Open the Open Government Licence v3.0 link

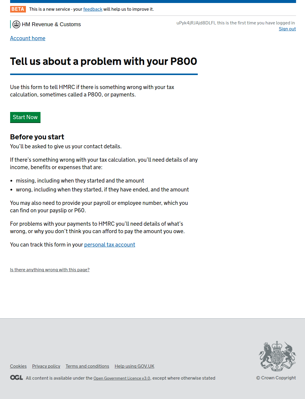[x=122, y=378]
